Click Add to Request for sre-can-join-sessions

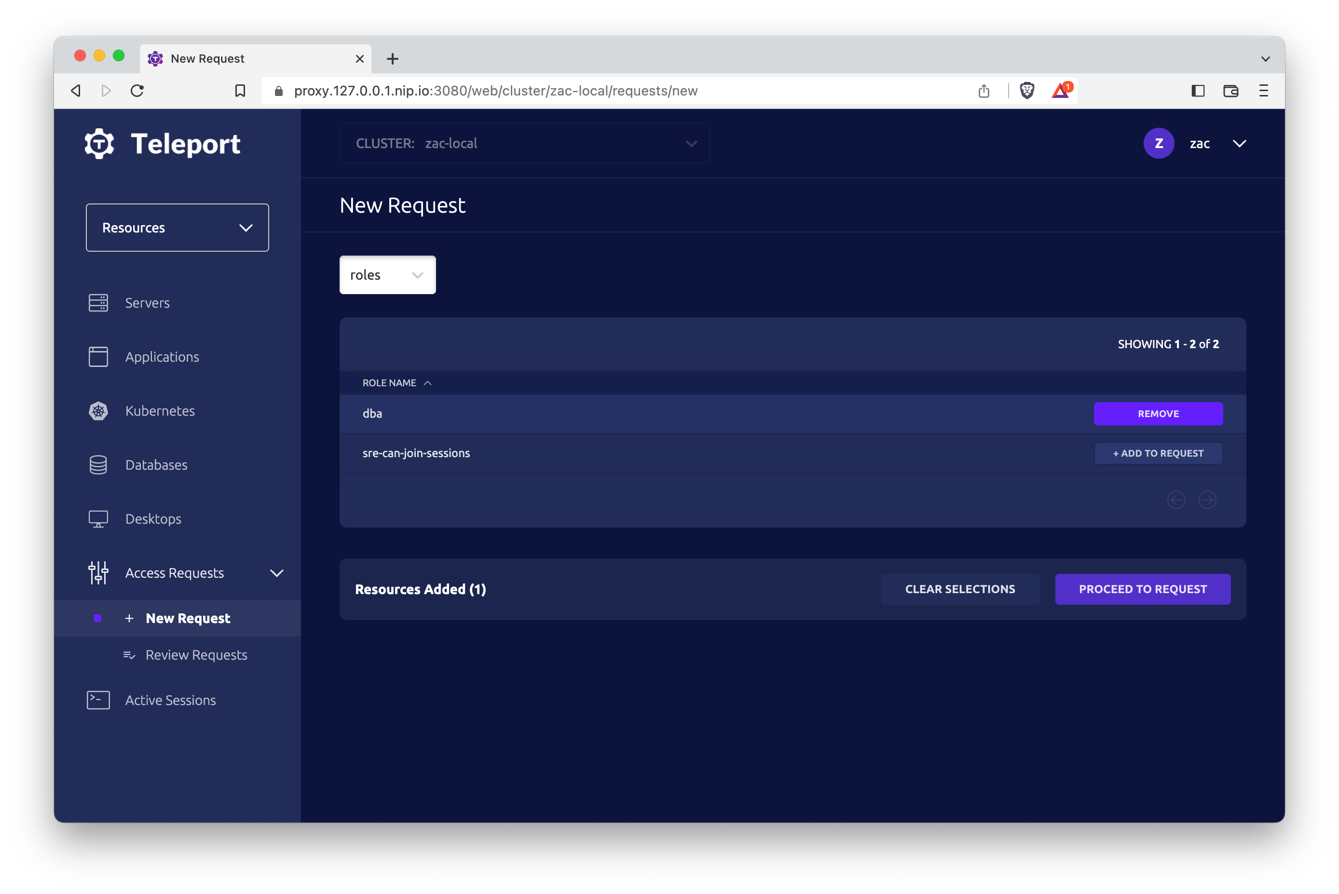[x=1159, y=453]
